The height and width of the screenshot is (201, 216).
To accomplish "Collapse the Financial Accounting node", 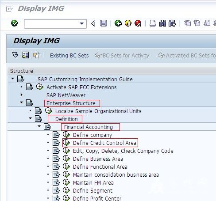I will pos(39,126).
